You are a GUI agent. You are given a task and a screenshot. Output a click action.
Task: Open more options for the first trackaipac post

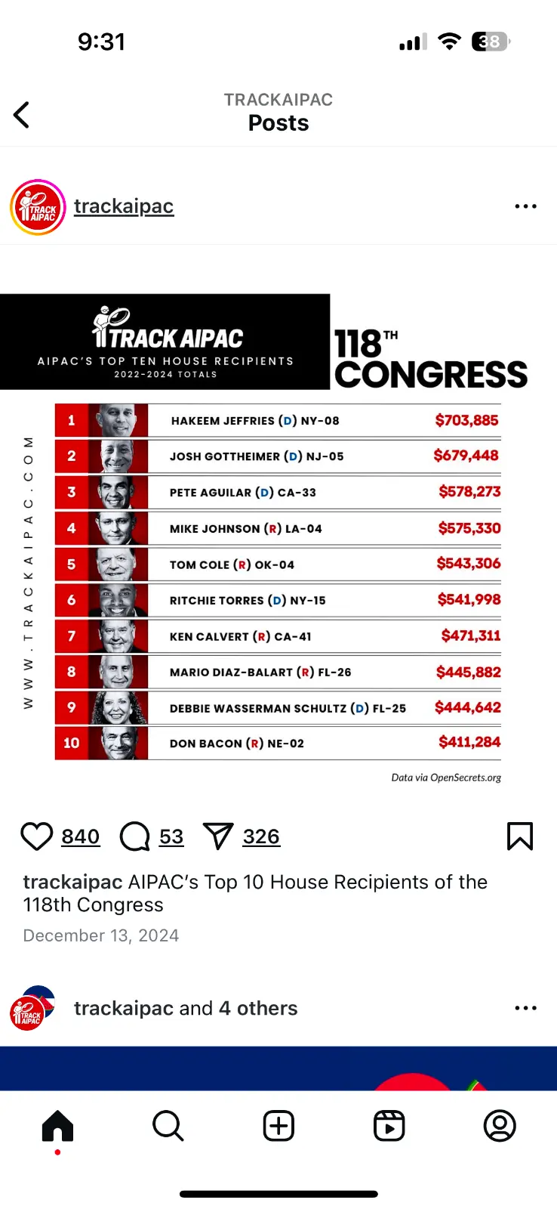[525, 206]
